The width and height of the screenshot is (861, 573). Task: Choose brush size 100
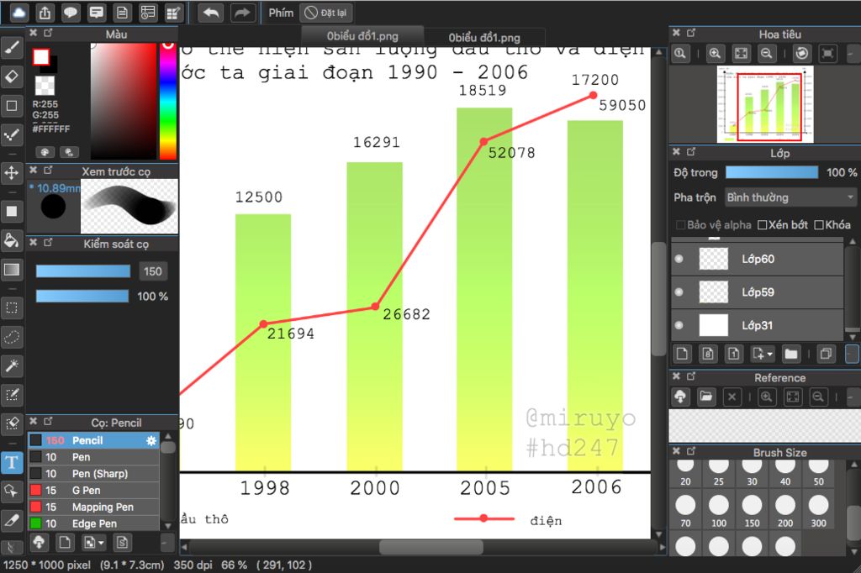pos(719,511)
